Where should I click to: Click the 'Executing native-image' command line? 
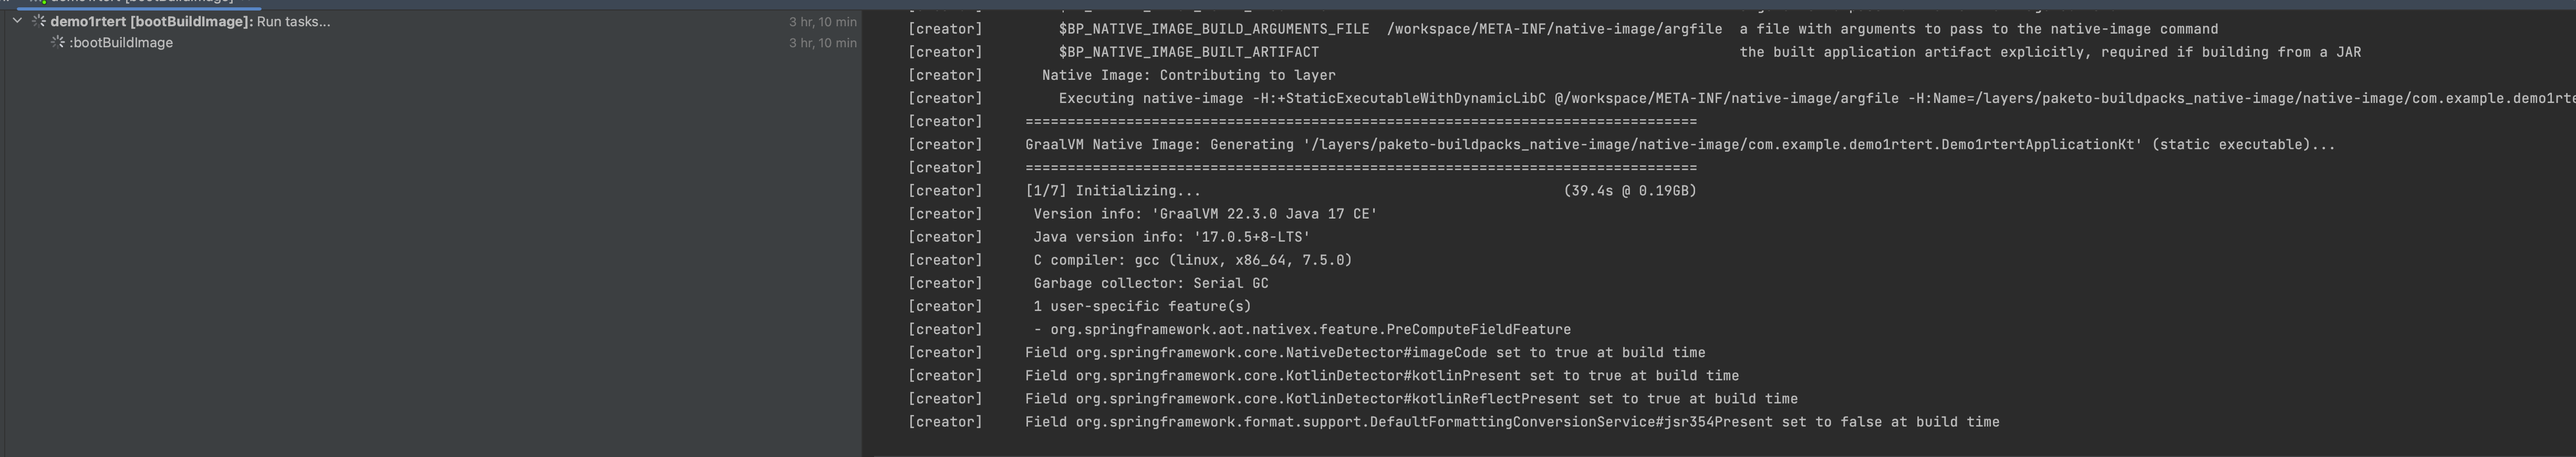click(x=1300, y=98)
